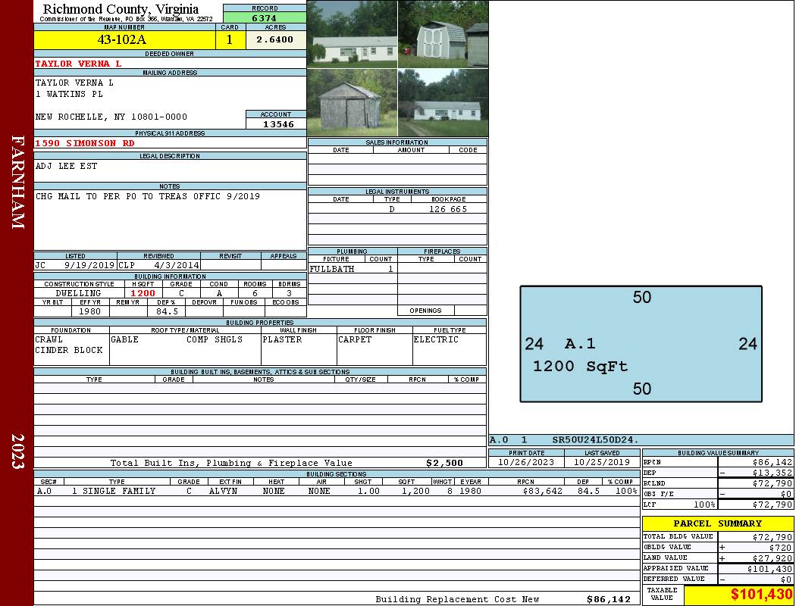Click the red H SQFT value 1200
The image size is (796, 606).
pyautogui.click(x=143, y=293)
